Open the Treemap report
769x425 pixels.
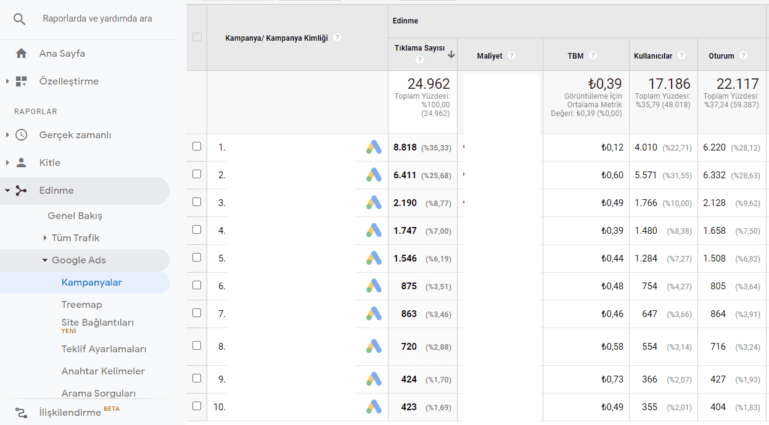click(81, 305)
